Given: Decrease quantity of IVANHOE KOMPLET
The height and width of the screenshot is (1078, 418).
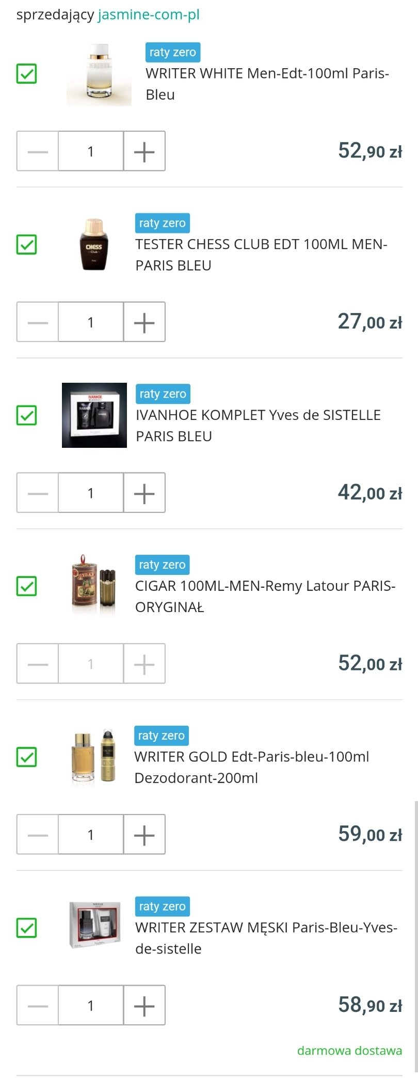Looking at the screenshot, I should [x=38, y=493].
